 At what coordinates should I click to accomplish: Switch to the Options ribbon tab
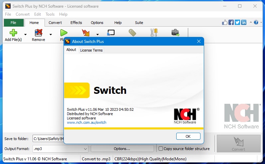click(x=97, y=23)
